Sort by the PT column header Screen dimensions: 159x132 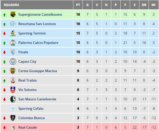click(78, 5)
